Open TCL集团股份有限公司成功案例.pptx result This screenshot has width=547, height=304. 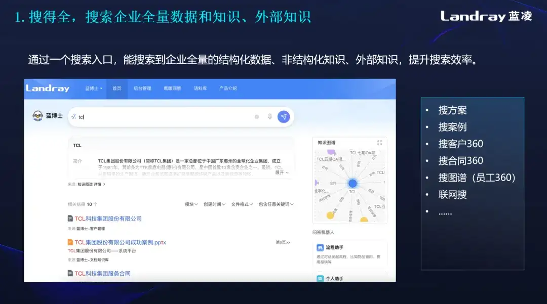(121, 242)
